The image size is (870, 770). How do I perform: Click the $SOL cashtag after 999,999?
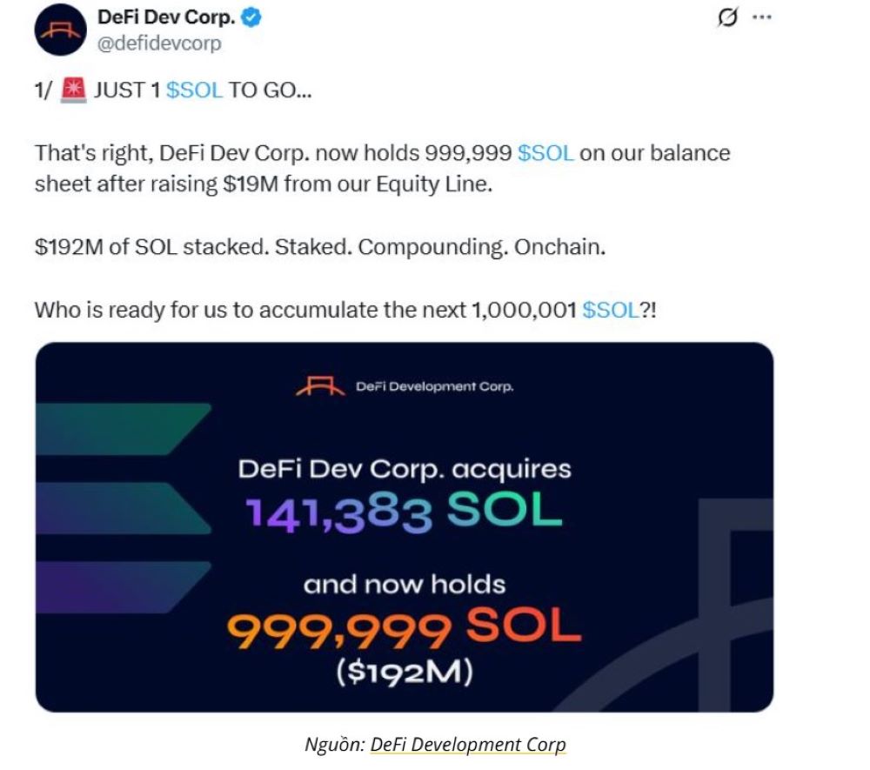click(x=545, y=154)
